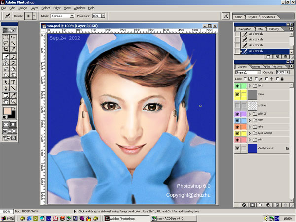Click the zoom percentage field

(x=7, y=211)
